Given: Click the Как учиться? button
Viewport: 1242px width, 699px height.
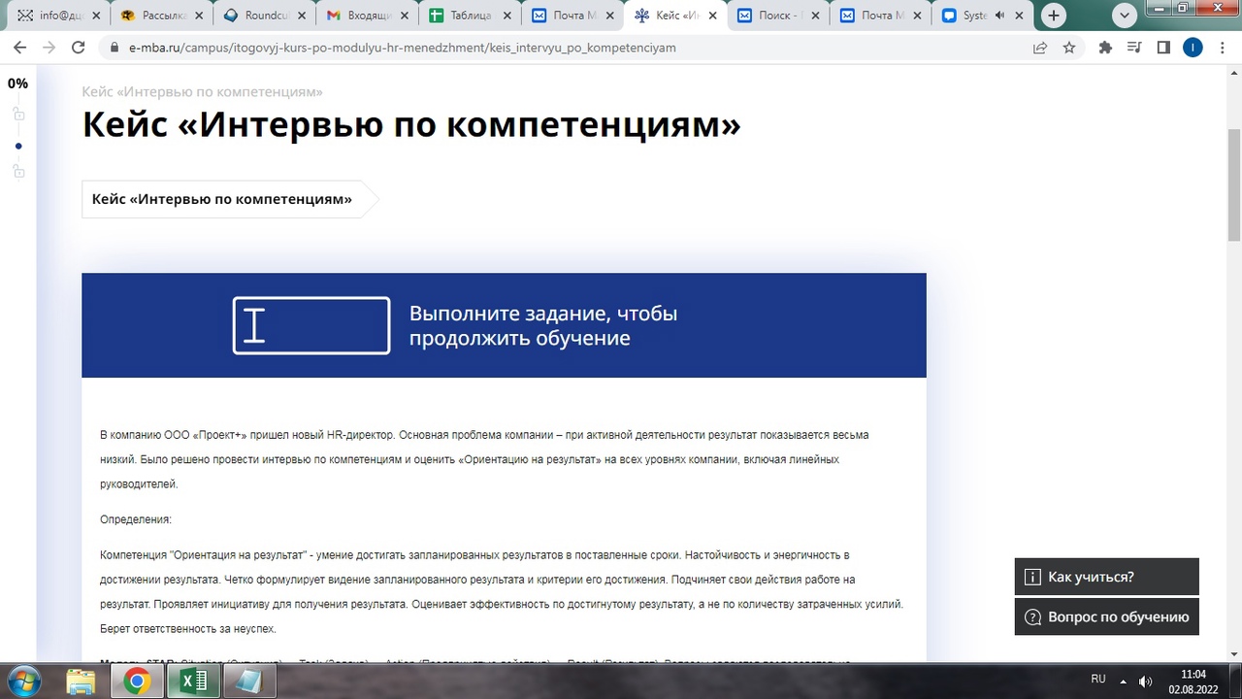Looking at the screenshot, I should click(x=1106, y=577).
